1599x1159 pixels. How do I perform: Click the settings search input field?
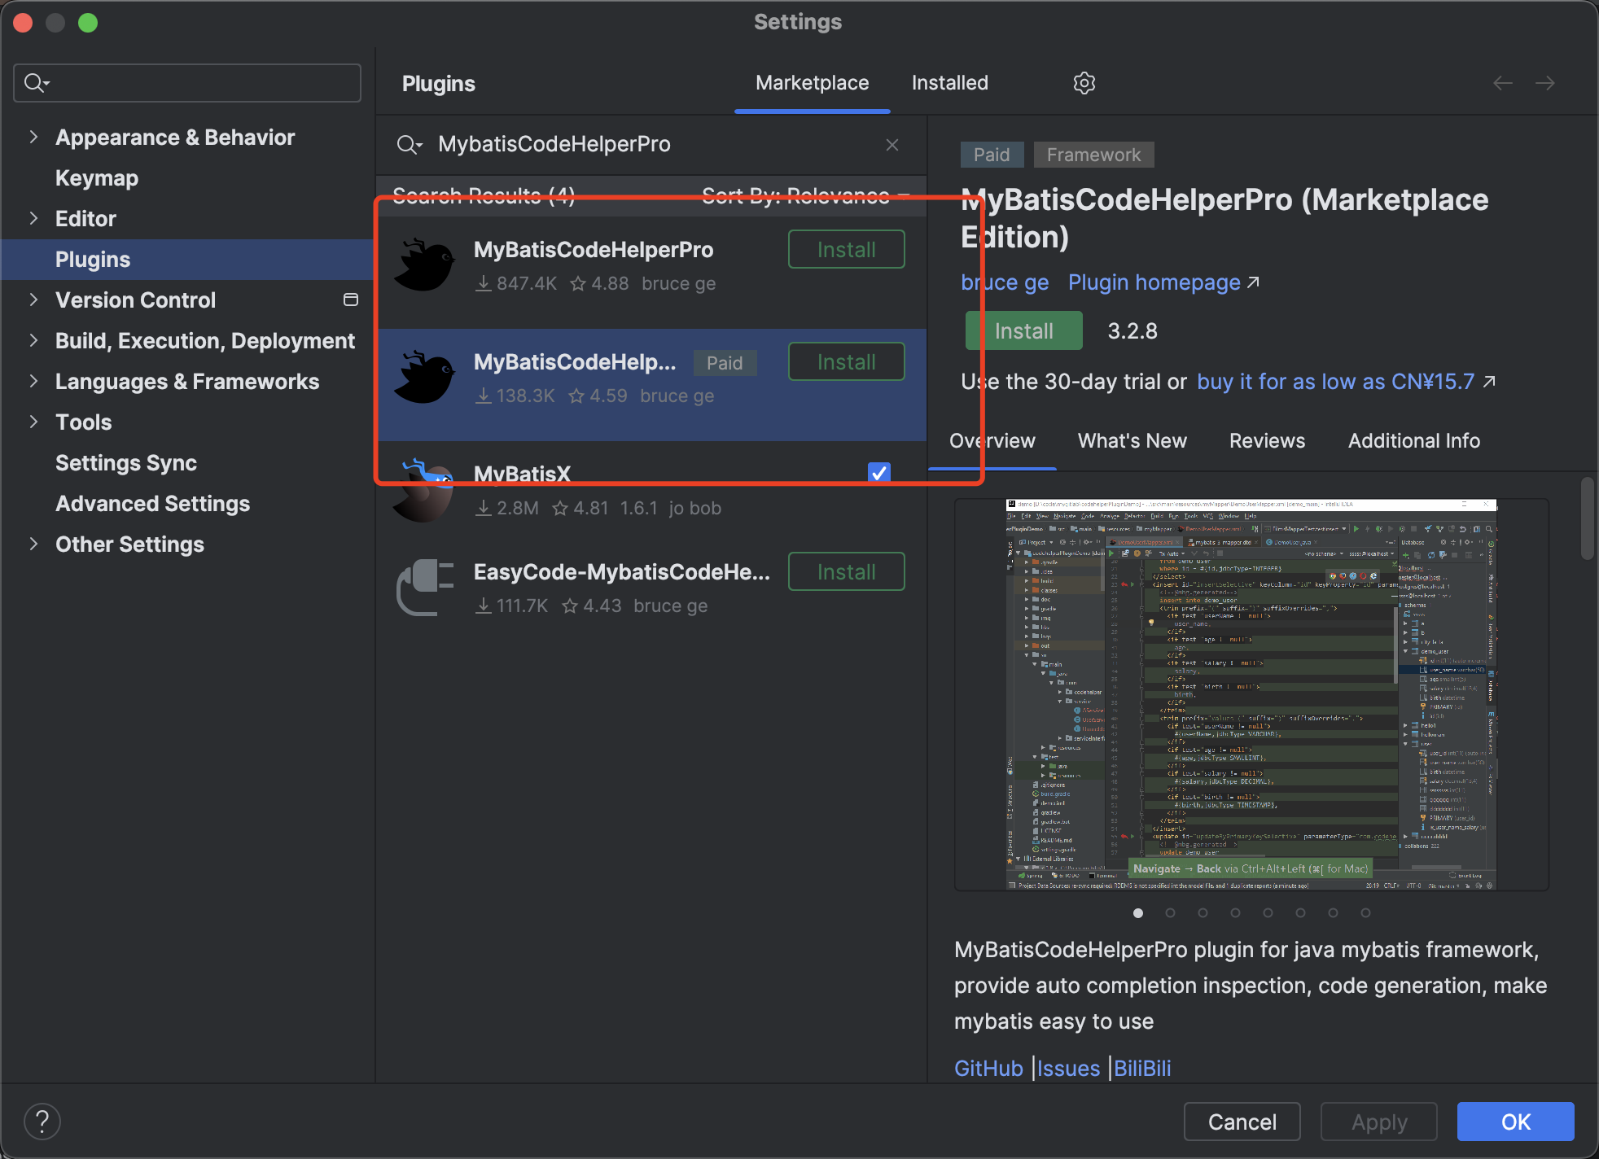tap(187, 83)
